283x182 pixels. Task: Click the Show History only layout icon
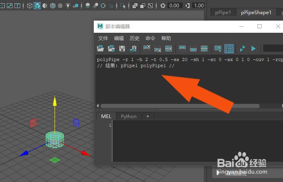pyautogui.click(x=182, y=49)
